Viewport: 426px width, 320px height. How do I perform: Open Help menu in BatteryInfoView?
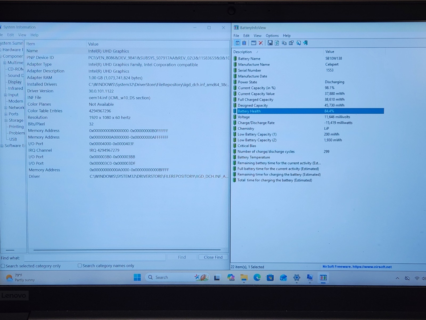287,35
